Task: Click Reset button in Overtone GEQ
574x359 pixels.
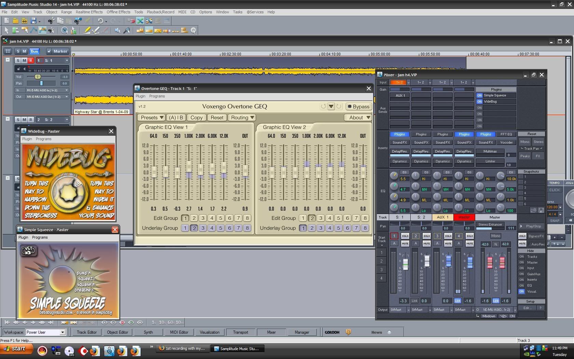Action: pyautogui.click(x=217, y=118)
